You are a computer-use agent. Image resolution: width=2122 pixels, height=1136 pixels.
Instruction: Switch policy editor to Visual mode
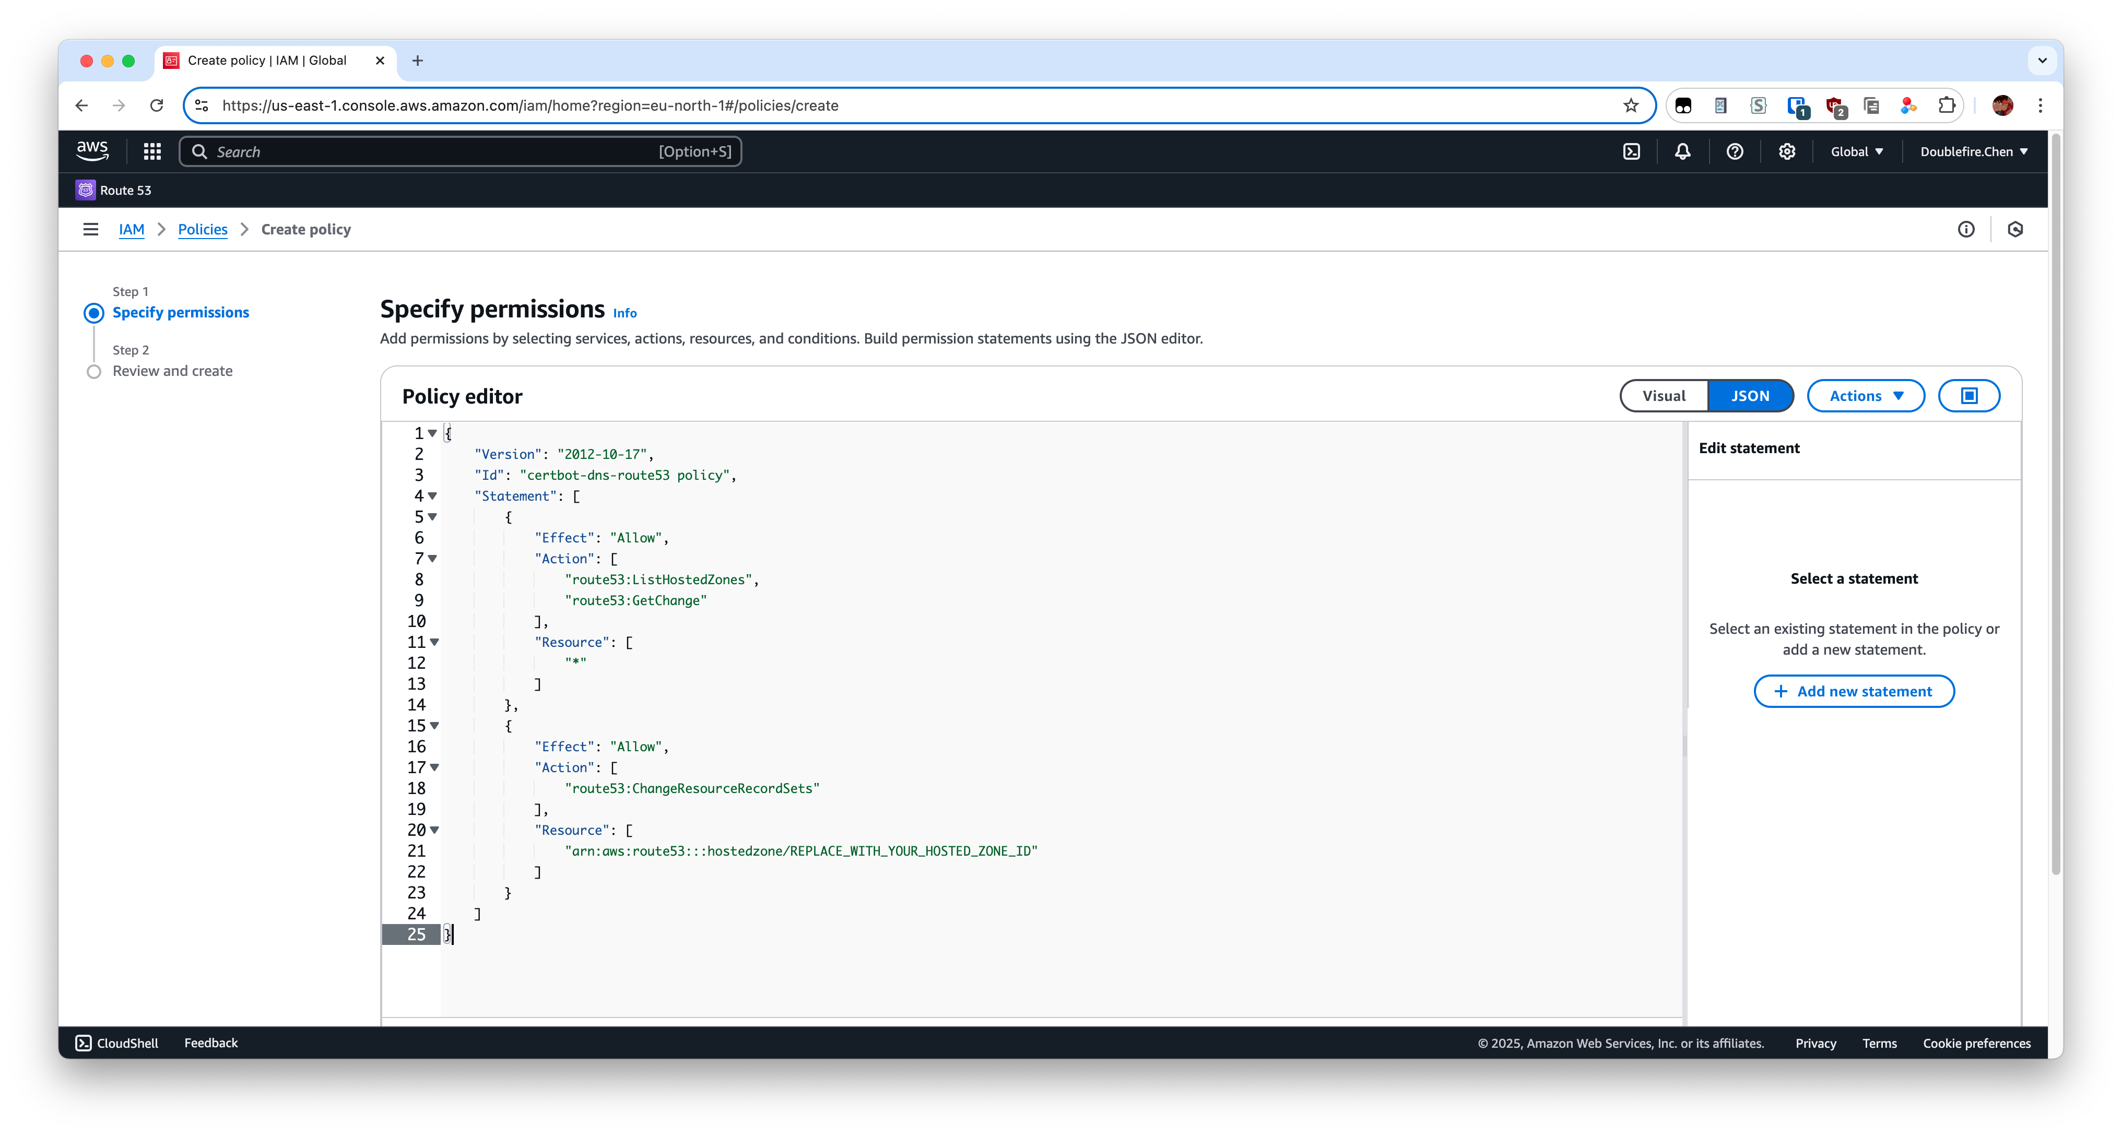(x=1664, y=395)
